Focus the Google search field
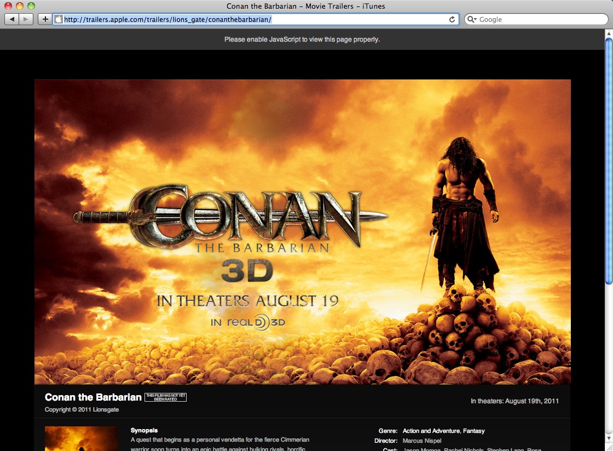Viewport: 613px width, 451px height. tap(536, 19)
